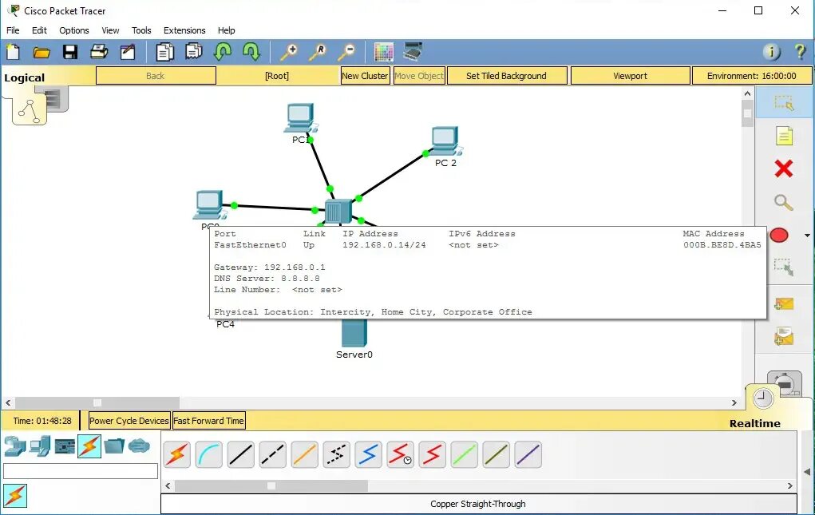Reset zoom with the R magnifier

pyautogui.click(x=317, y=52)
